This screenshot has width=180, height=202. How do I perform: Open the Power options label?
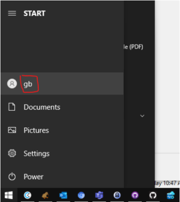point(33,177)
